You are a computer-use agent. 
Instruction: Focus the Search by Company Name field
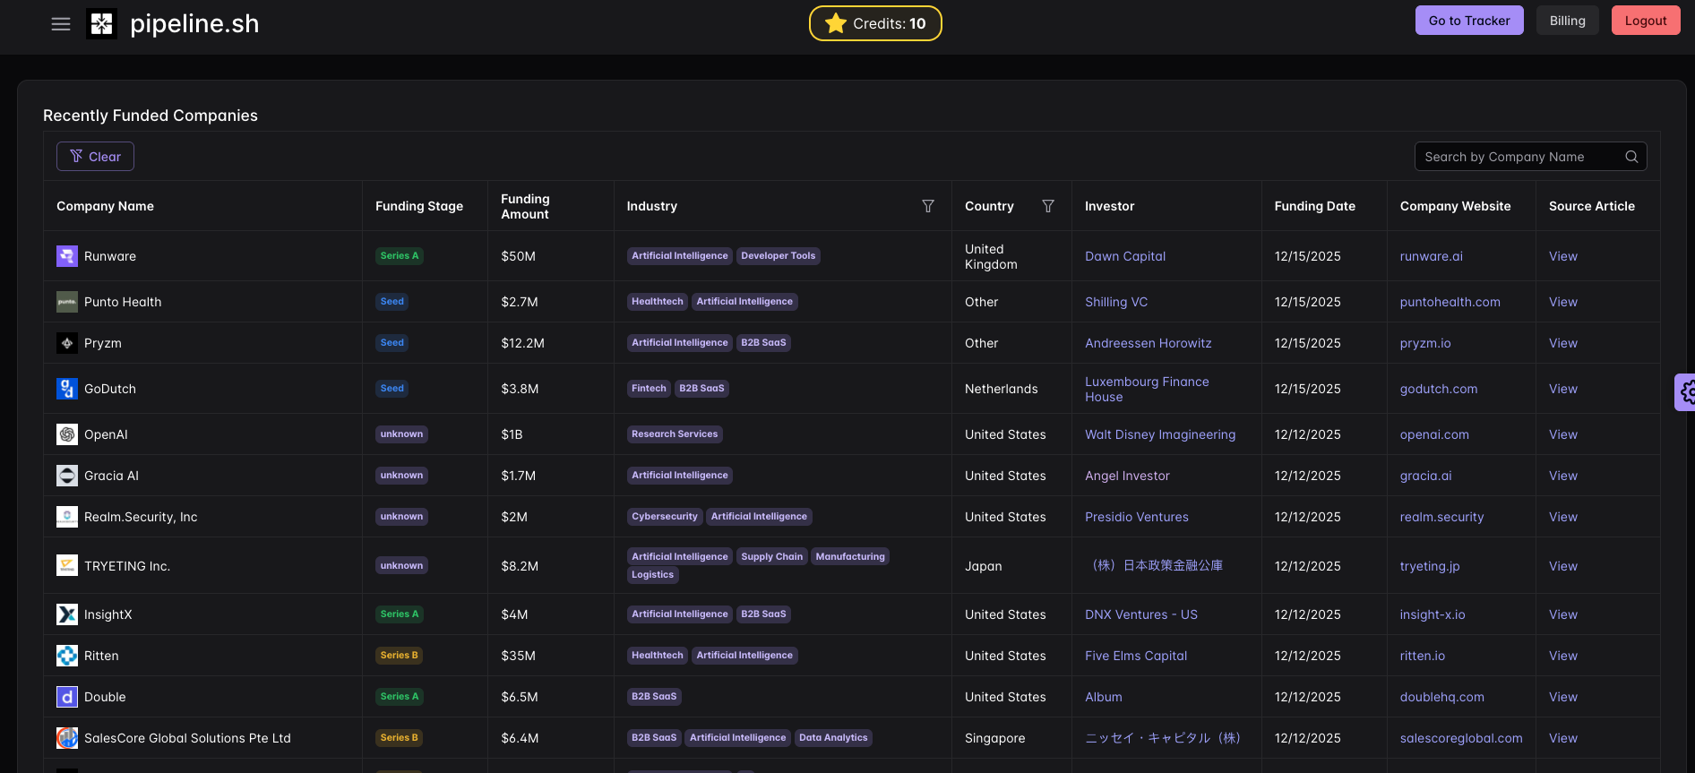click(1519, 157)
